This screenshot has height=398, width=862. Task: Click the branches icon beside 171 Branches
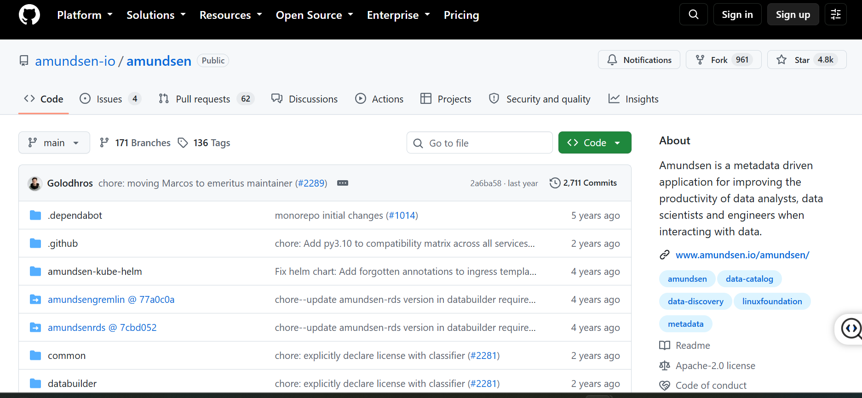(x=104, y=142)
